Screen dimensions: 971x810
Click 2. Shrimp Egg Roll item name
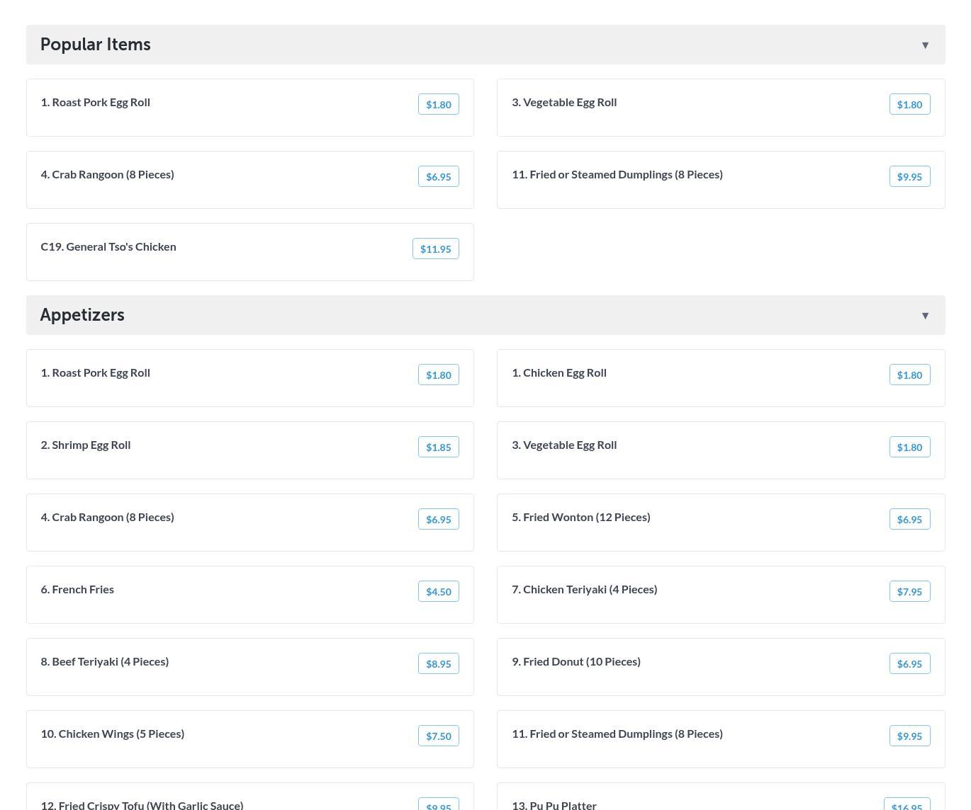[86, 445]
